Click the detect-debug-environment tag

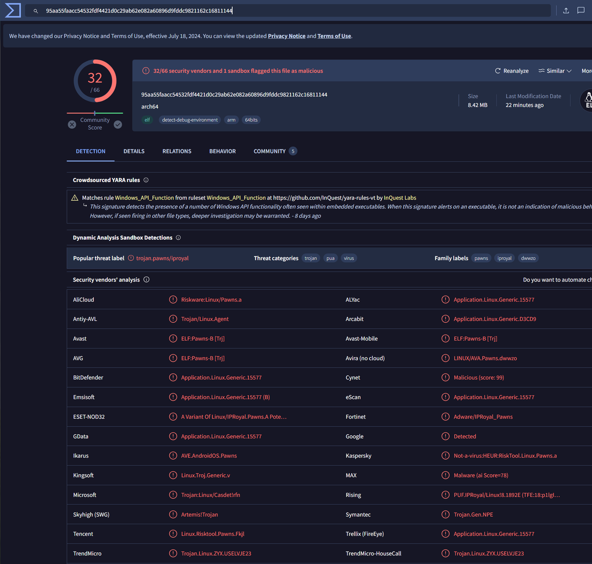[x=190, y=120]
